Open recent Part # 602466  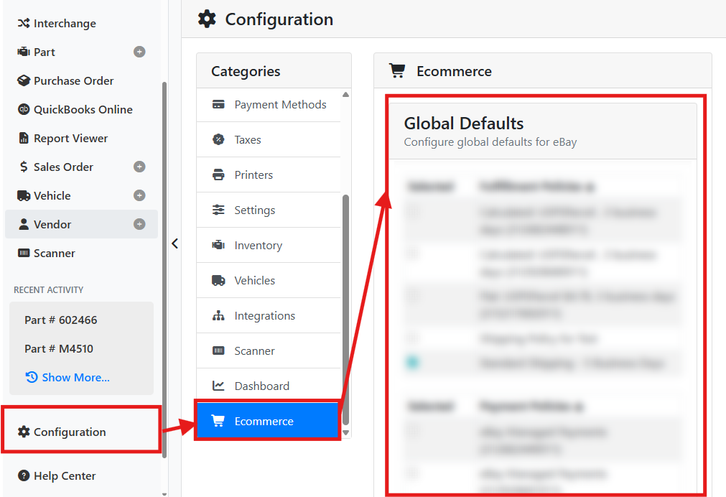(60, 320)
